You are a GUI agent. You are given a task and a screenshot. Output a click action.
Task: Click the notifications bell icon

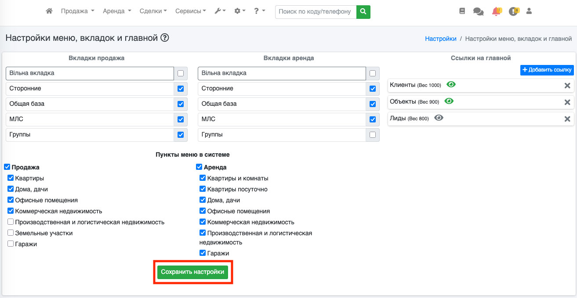tap(496, 12)
